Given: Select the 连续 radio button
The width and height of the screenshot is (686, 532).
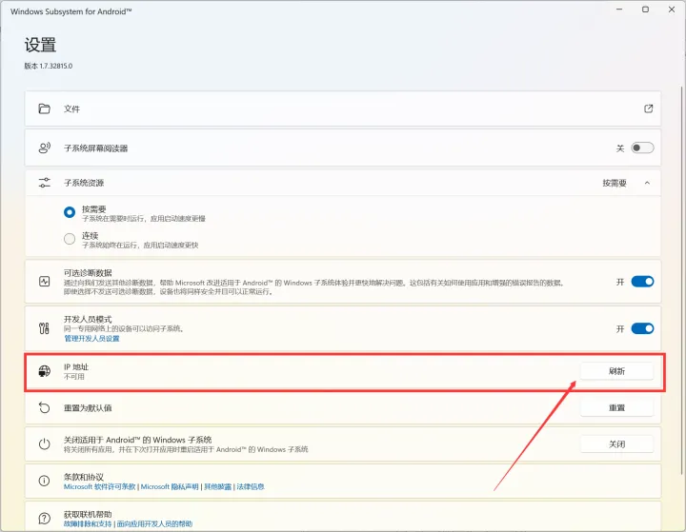Looking at the screenshot, I should click(70, 239).
